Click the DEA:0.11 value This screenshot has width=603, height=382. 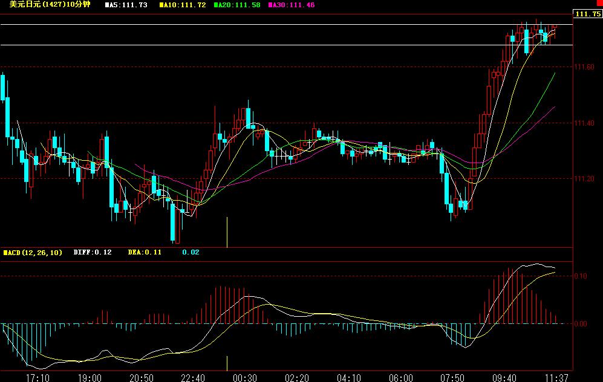click(x=145, y=252)
